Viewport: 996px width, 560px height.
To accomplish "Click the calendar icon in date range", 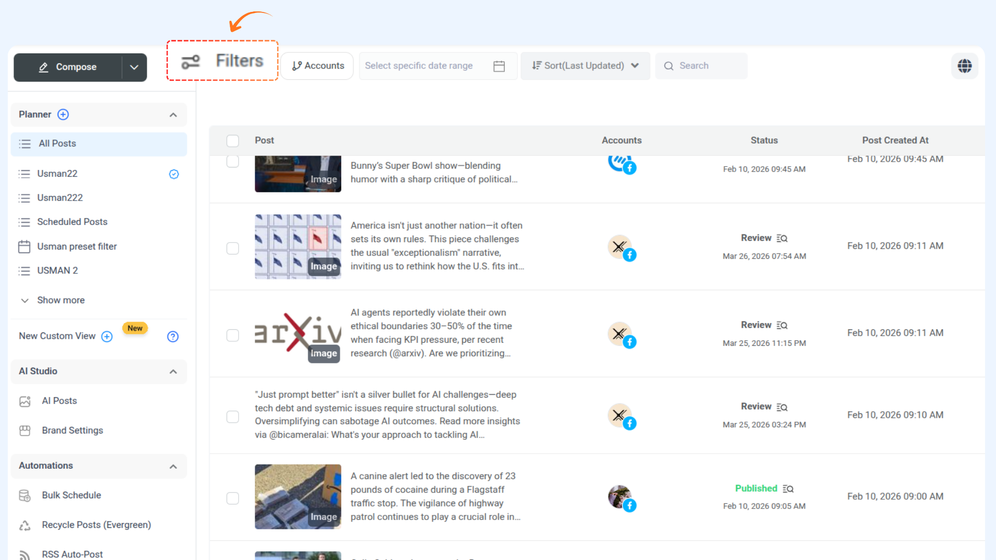I will tap(499, 66).
